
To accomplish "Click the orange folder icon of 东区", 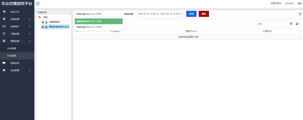I will coord(40,17).
